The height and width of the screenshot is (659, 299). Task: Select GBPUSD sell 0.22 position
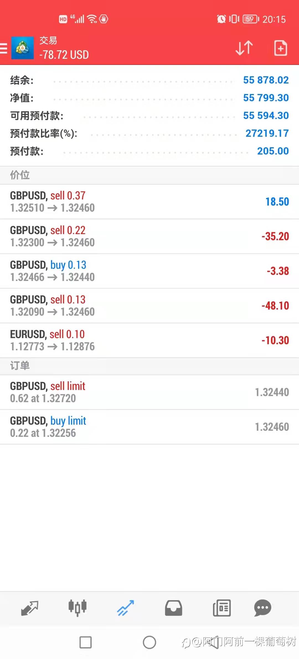(149, 236)
